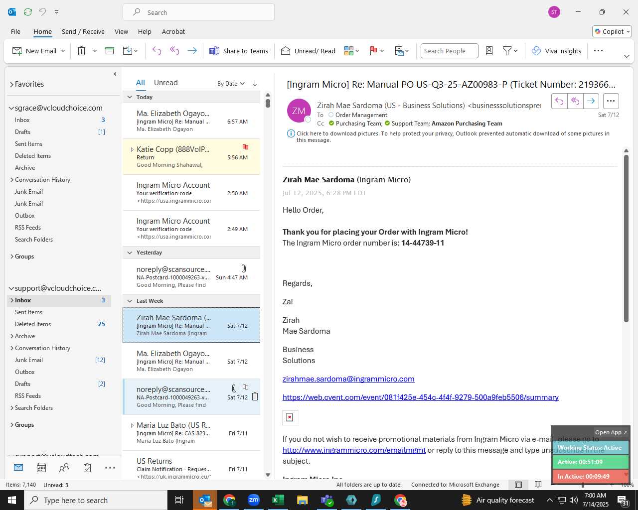Click the New Email icon
638x510 pixels.
(17, 51)
